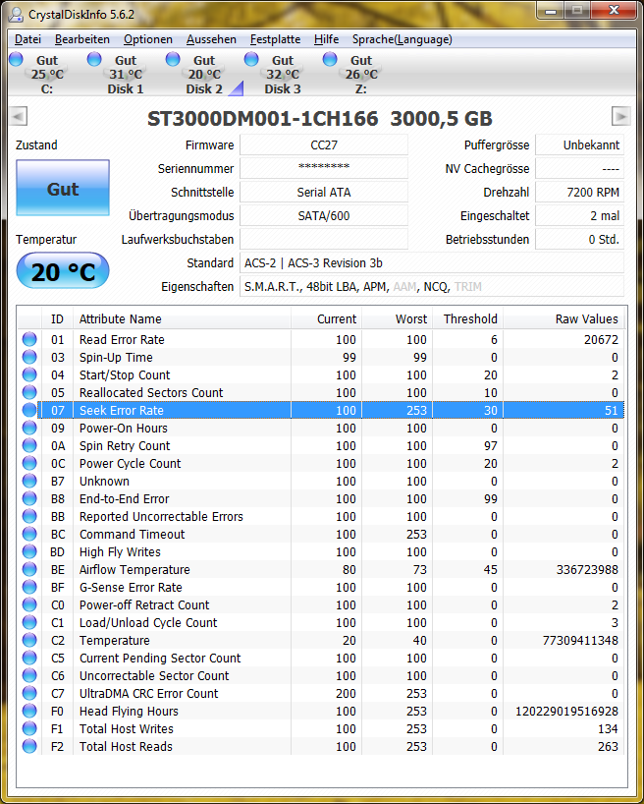Click the Power-On Hours status orb
Image resolution: width=644 pixels, height=804 pixels.
(x=29, y=428)
